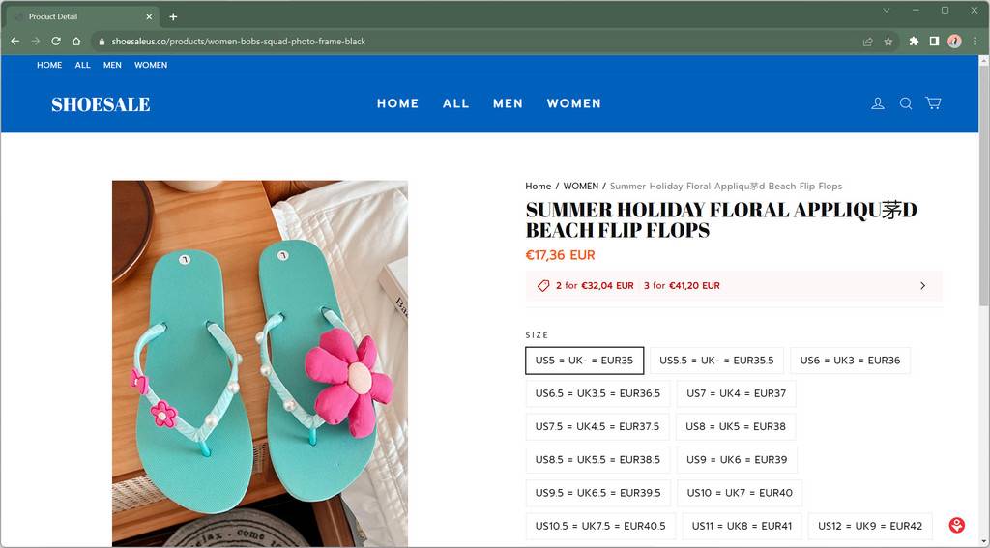Expand the bundle discount offer arrow
Screen dimensions: 990x548
coord(922,286)
